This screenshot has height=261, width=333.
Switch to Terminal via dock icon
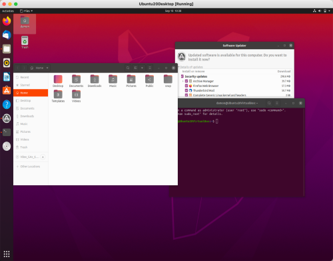[x=7, y=132]
